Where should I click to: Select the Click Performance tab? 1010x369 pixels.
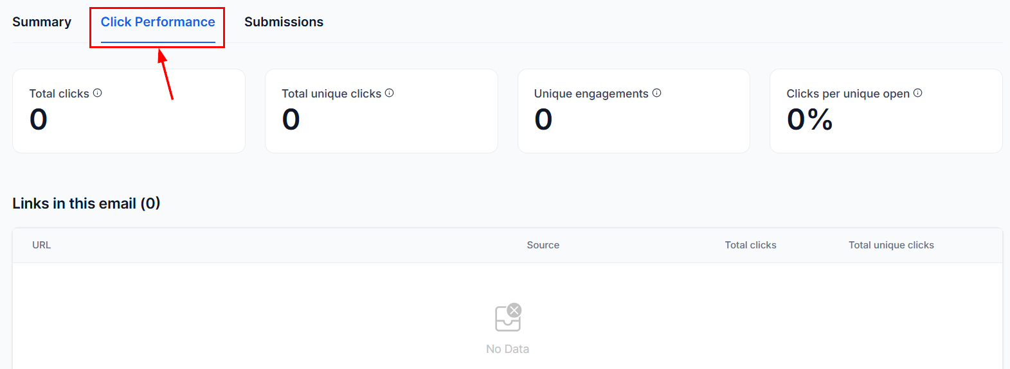point(158,22)
